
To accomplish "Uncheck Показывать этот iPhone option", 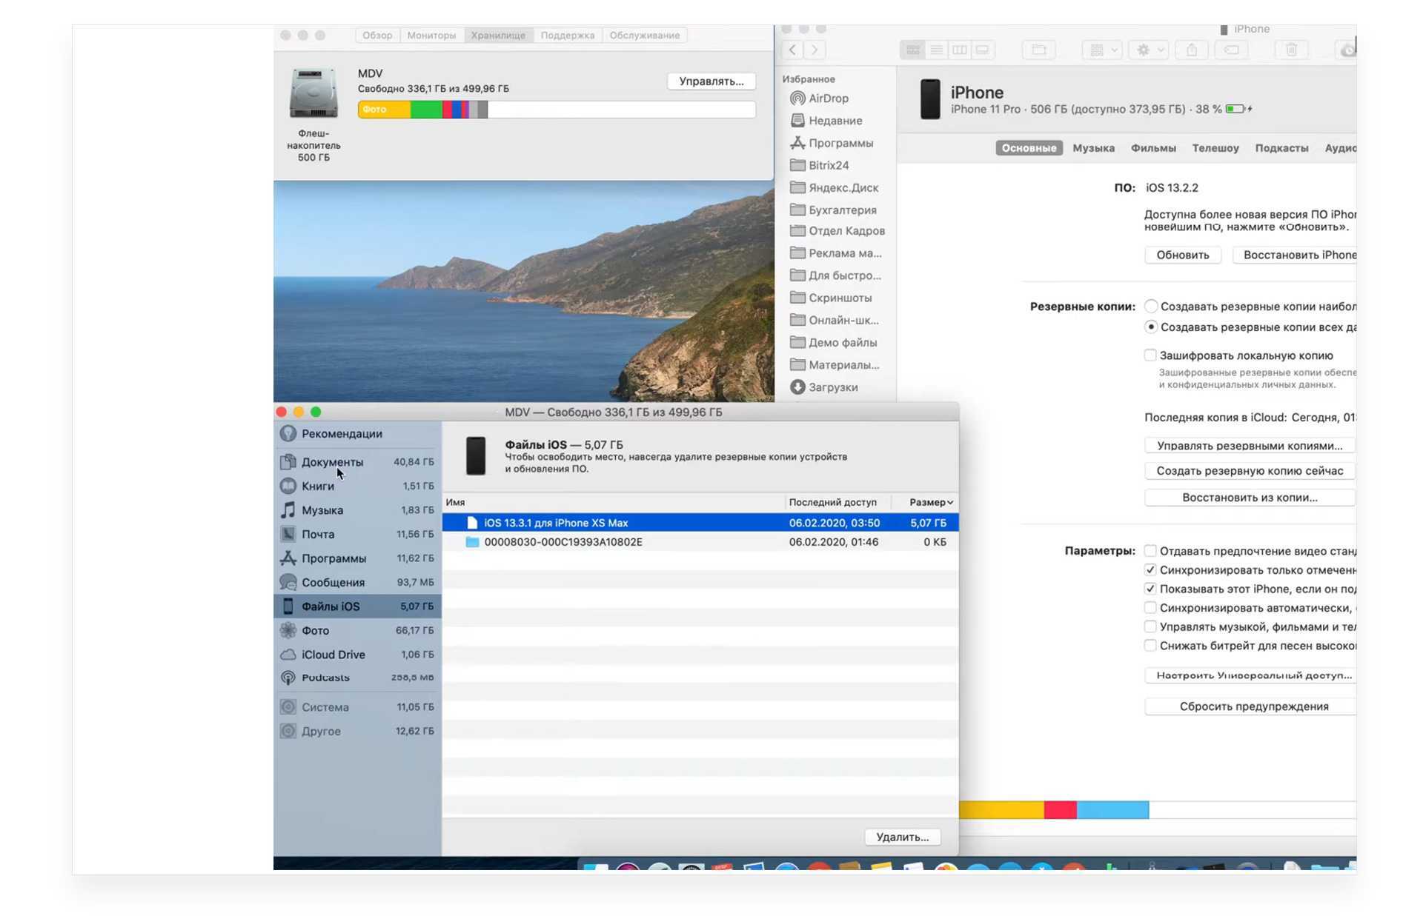I will 1150,589.
